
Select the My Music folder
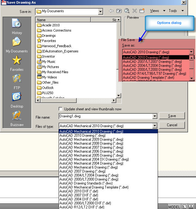pos(46,62)
